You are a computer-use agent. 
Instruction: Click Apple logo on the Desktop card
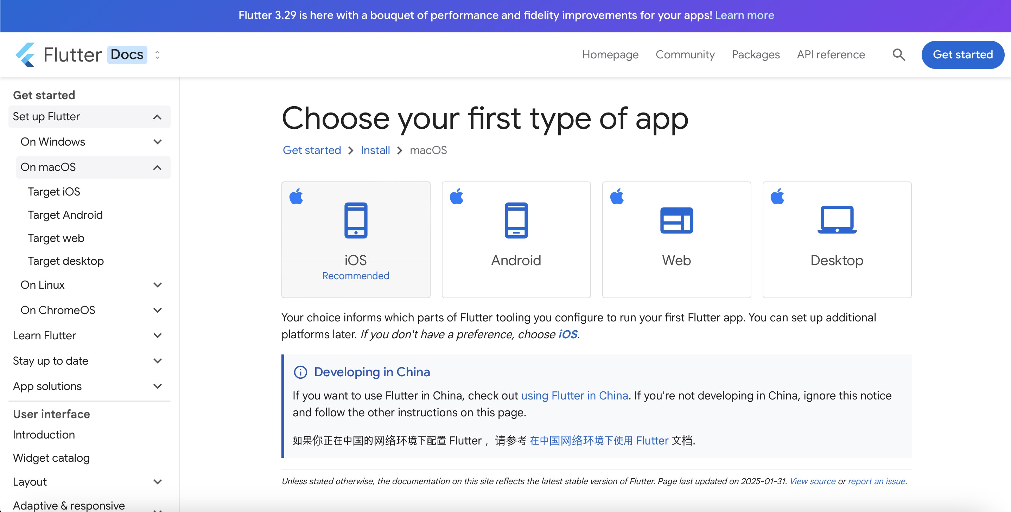click(777, 196)
